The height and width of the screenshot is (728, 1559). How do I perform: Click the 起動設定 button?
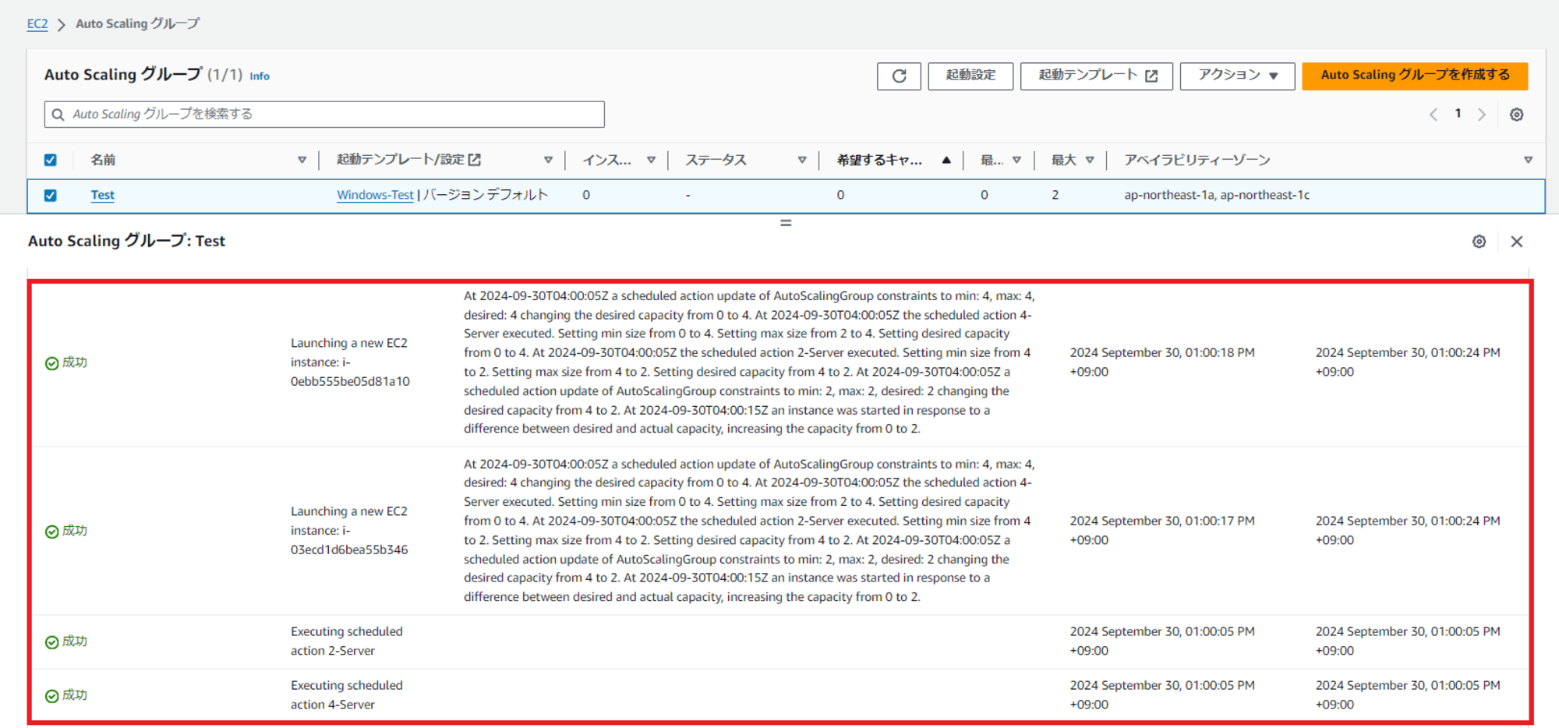pyautogui.click(x=970, y=76)
